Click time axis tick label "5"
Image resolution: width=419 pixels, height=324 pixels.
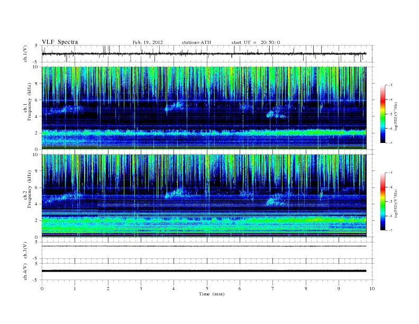click(x=207, y=289)
